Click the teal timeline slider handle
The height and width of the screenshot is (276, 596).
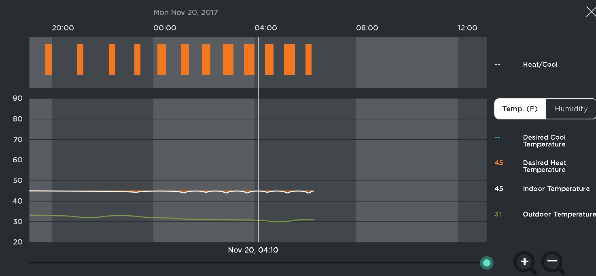486,263
